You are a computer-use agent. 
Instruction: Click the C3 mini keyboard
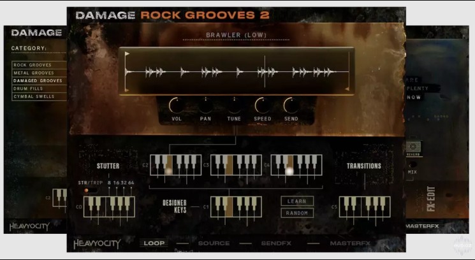236,165
